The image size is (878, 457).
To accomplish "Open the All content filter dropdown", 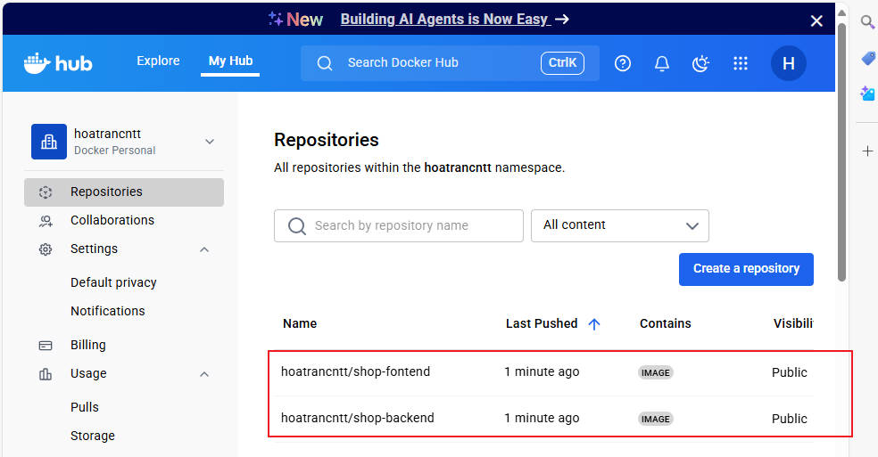I will tap(619, 225).
